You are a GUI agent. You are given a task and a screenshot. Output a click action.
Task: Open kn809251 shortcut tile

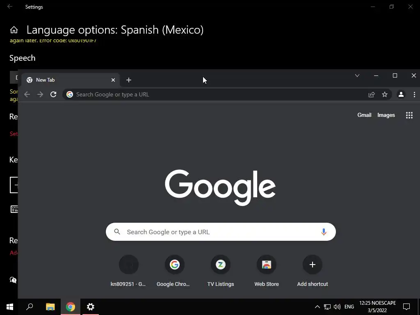[128, 271]
